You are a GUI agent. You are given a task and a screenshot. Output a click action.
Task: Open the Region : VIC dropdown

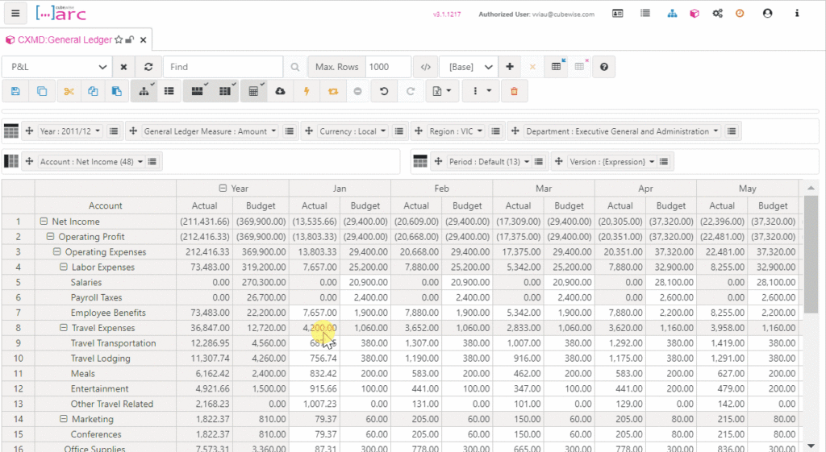[x=454, y=131]
